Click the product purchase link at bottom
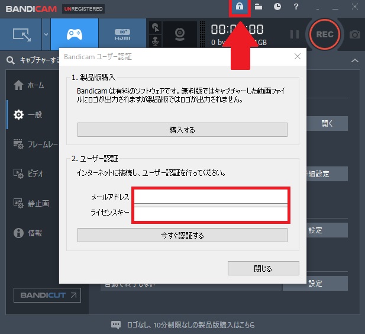The image size is (365, 334). click(x=191, y=325)
